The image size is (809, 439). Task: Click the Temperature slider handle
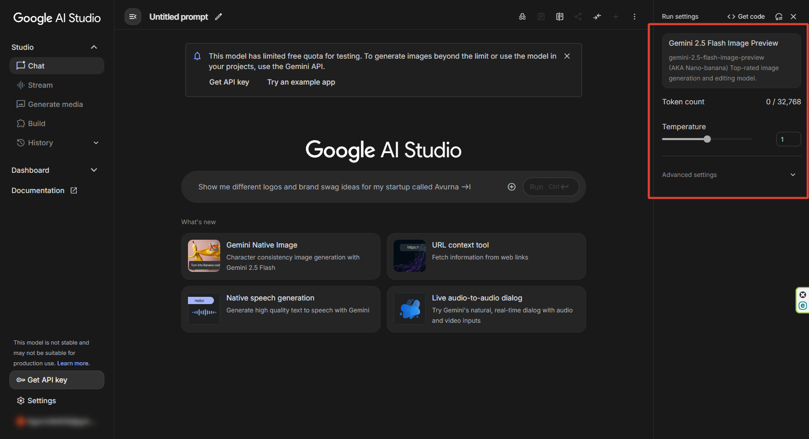[x=707, y=139]
